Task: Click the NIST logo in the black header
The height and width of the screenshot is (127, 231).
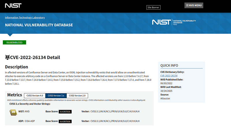Action: pyautogui.click(x=13, y=5)
